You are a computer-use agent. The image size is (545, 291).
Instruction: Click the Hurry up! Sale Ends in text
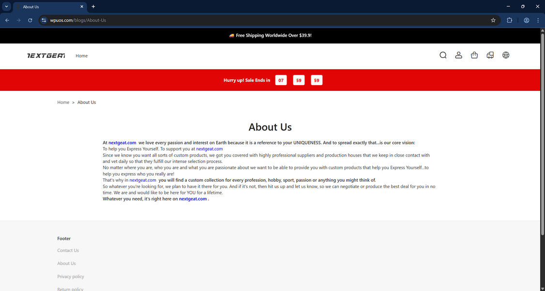247,80
